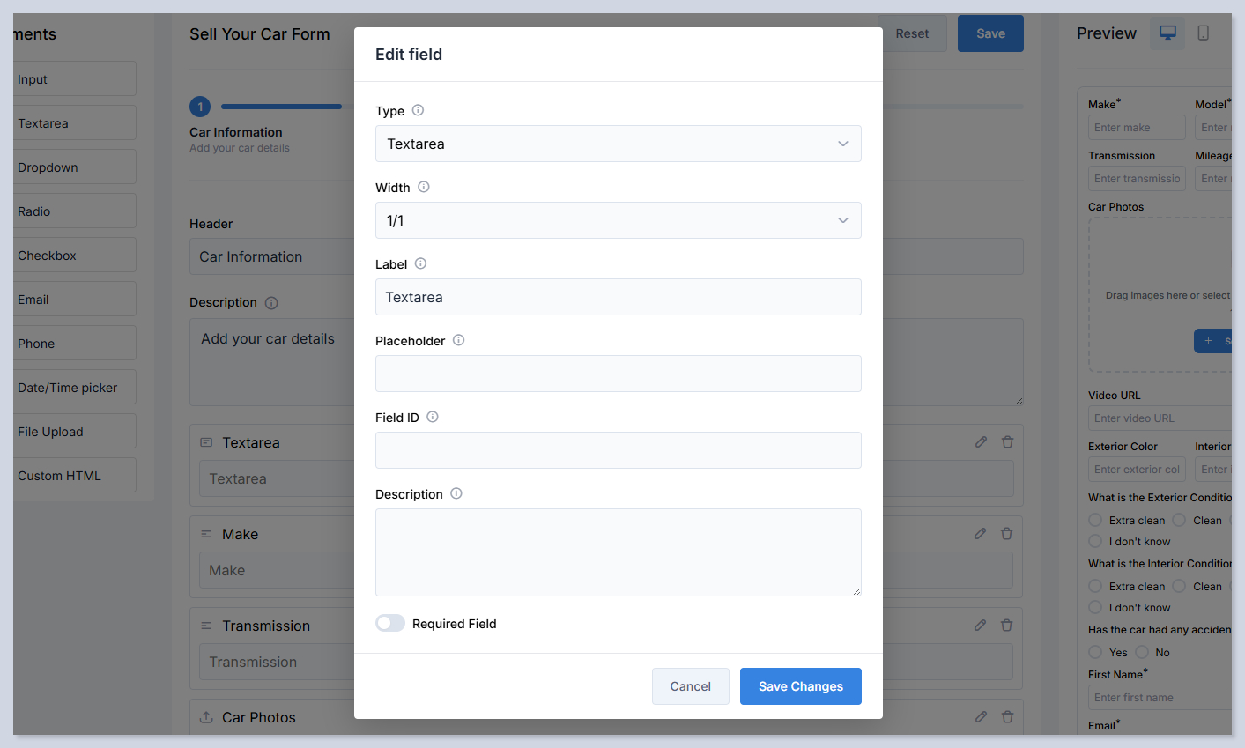Click the info icon next to Placeholder

458,340
